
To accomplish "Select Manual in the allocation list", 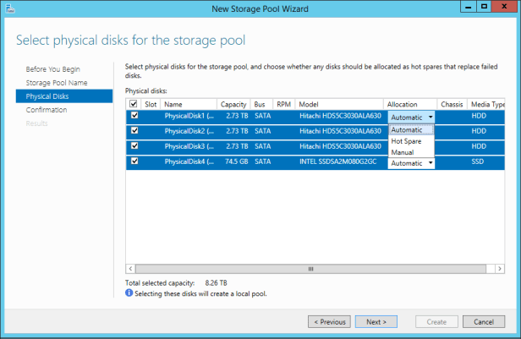I will (403, 152).
